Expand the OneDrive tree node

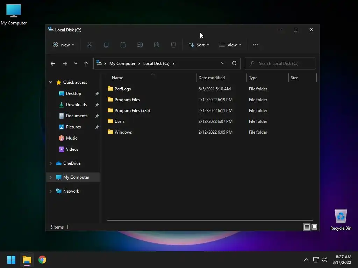click(x=50, y=163)
